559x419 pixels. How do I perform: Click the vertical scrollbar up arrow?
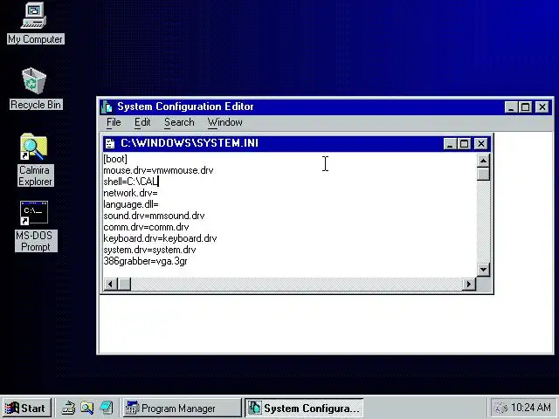point(483,161)
